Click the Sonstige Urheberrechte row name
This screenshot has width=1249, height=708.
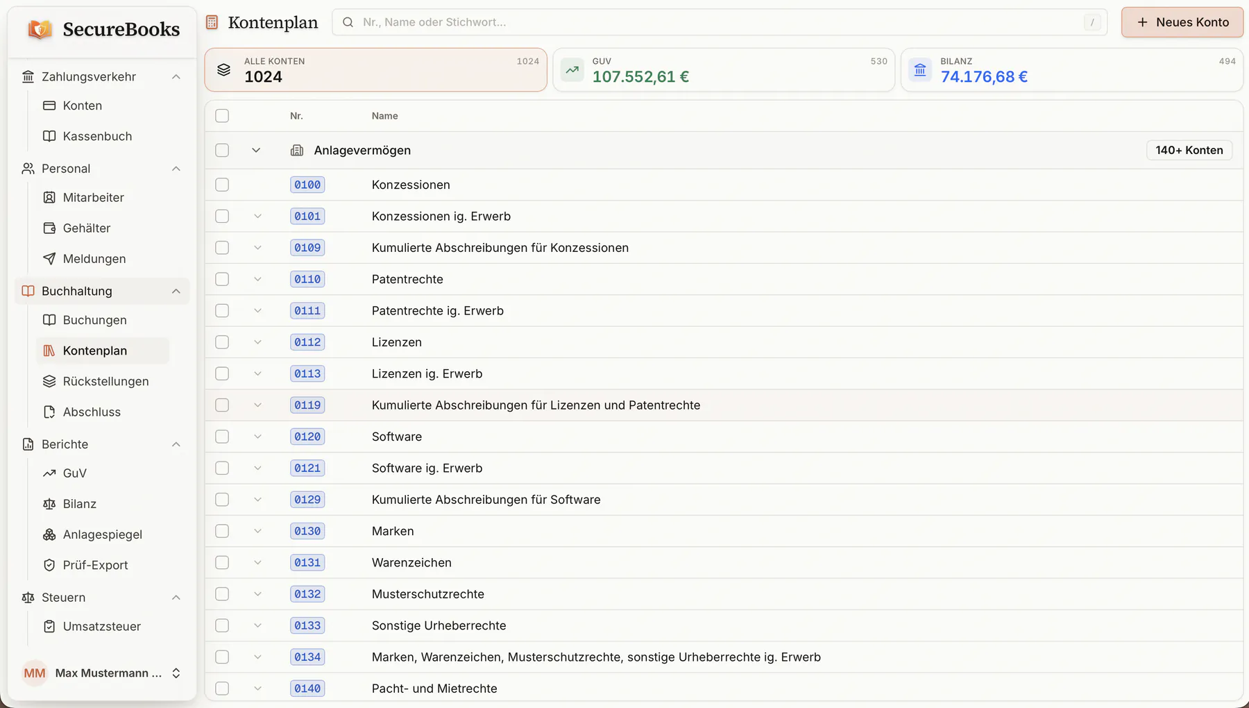[439, 625]
